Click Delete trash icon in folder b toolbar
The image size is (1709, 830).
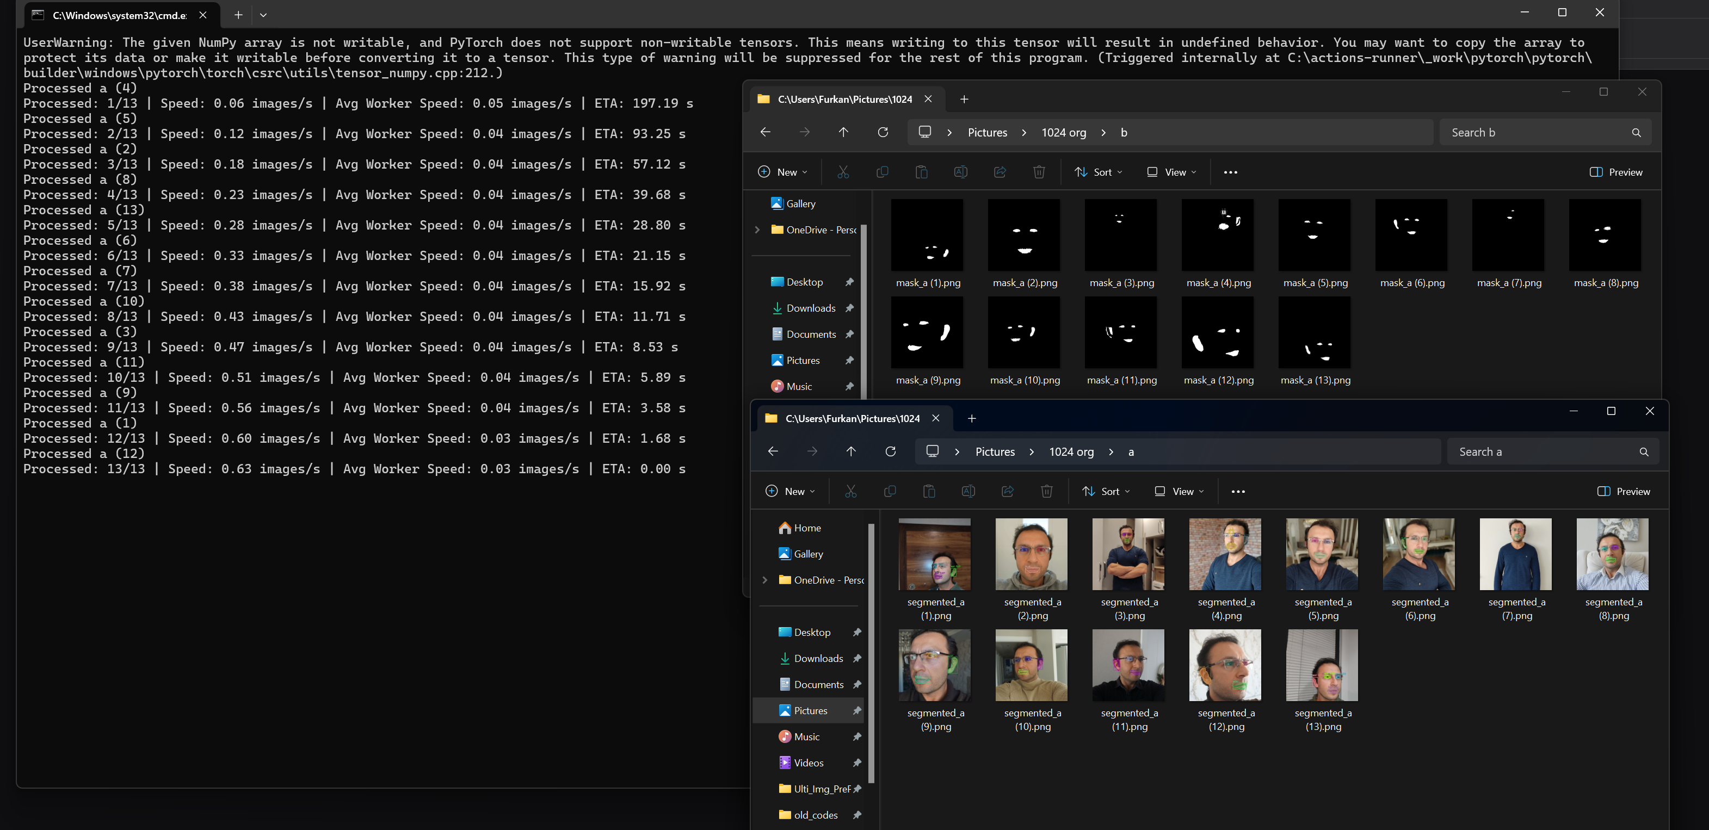pos(1039,172)
